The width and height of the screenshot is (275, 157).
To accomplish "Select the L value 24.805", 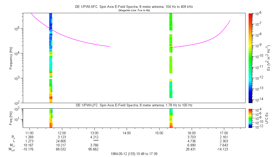I will pyautogui.click(x=62, y=141).
